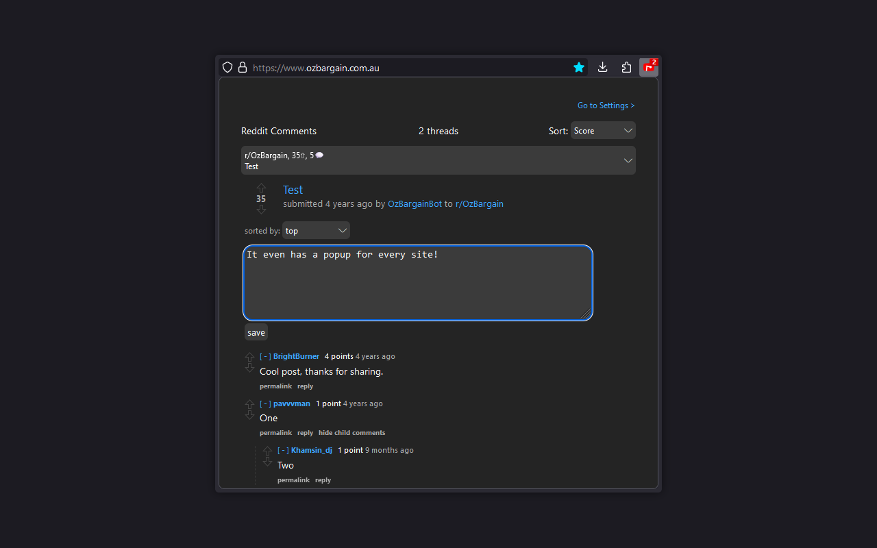Expand the r/OzBargain thread selector

[438, 160]
